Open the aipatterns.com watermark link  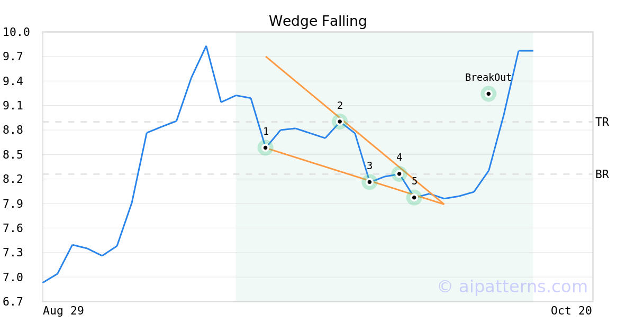click(x=512, y=286)
